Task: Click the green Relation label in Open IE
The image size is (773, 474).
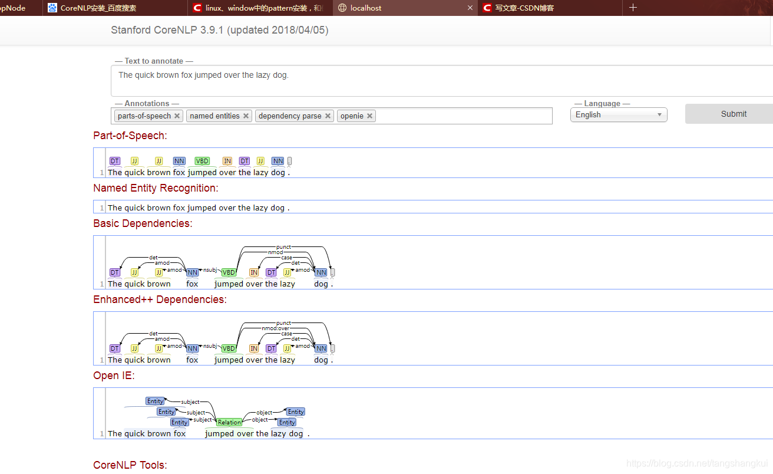Action: (x=229, y=422)
